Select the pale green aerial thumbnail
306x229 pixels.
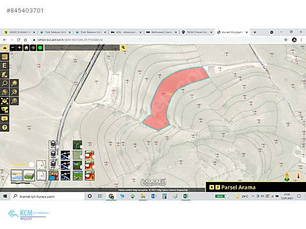click(x=77, y=155)
